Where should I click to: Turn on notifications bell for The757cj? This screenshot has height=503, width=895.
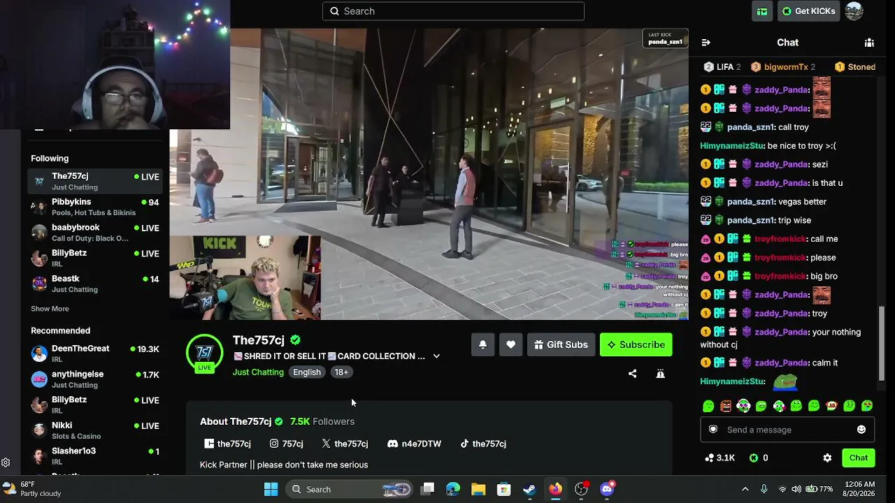482,344
